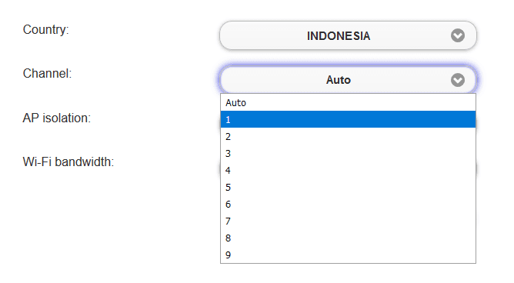Click the Channel dropdown arrow icon
The height and width of the screenshot is (283, 514).
(x=458, y=80)
